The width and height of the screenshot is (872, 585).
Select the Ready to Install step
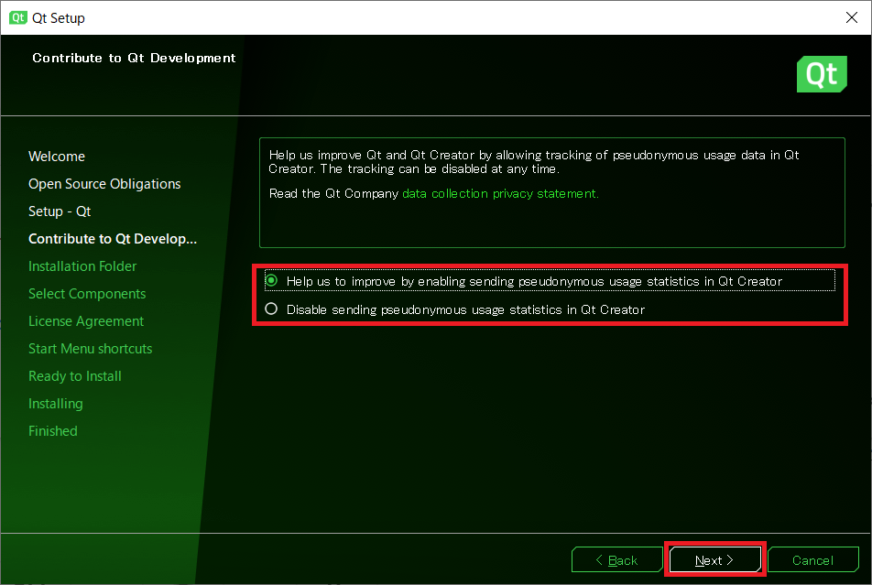tap(75, 376)
